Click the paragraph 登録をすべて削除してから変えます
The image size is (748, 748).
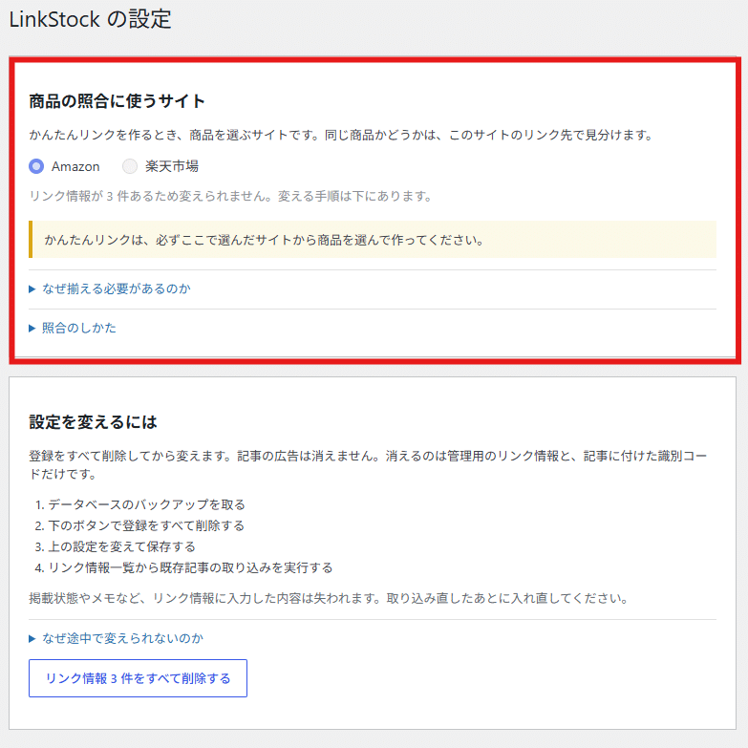point(368,465)
